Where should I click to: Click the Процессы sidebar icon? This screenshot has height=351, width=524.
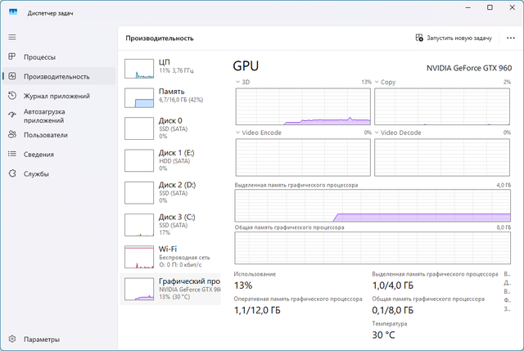click(x=12, y=56)
